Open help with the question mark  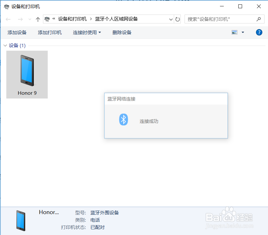click(x=259, y=32)
